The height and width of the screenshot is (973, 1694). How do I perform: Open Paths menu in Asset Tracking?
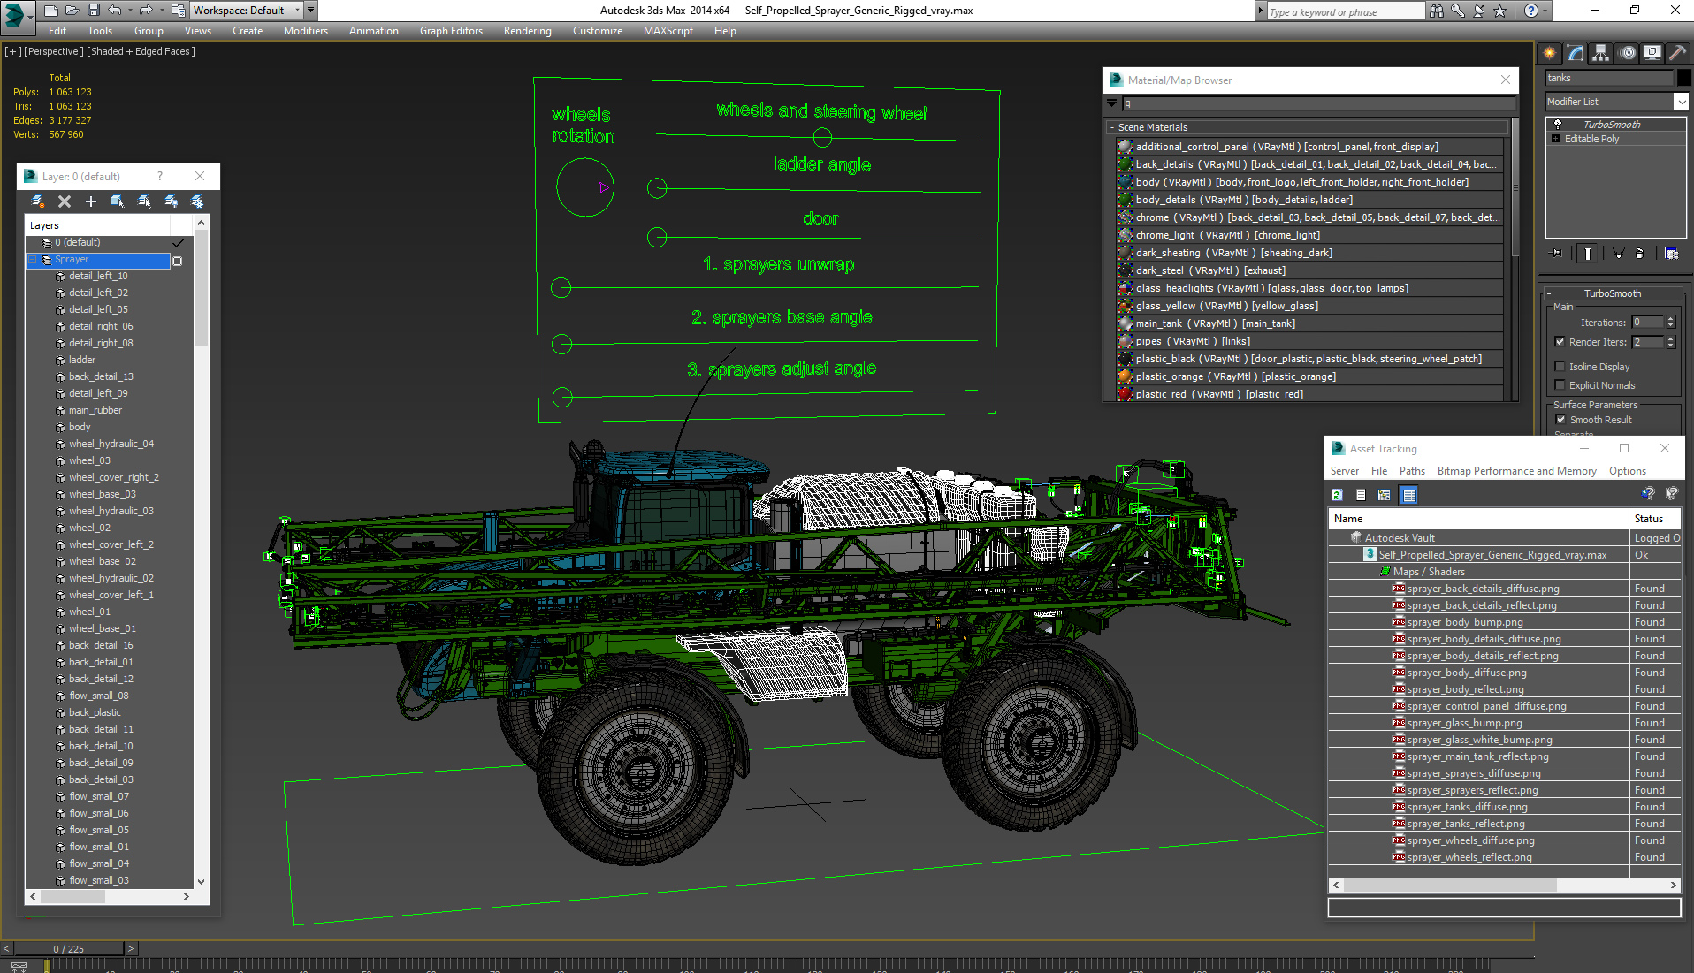(1412, 471)
